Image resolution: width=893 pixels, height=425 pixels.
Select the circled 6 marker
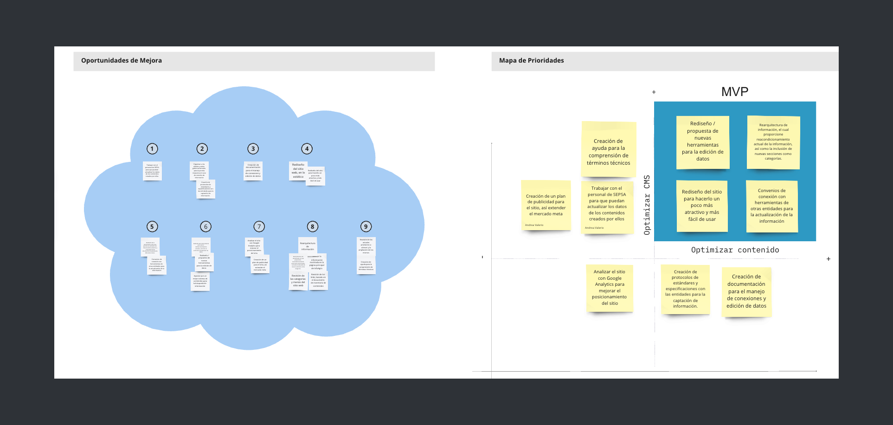tap(206, 226)
